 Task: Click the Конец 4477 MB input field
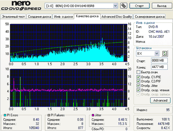coord(159,67)
